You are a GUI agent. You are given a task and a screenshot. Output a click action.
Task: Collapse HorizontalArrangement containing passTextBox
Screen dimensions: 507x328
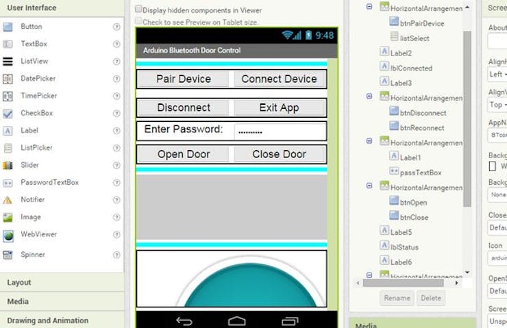pos(369,141)
